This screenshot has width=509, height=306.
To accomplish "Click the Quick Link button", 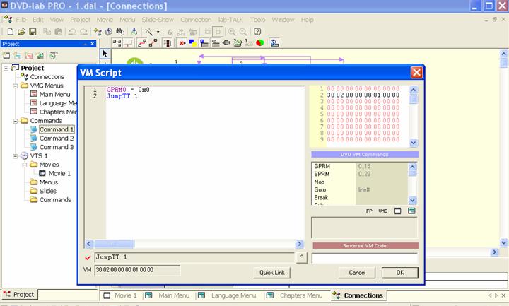I will pyautogui.click(x=272, y=273).
